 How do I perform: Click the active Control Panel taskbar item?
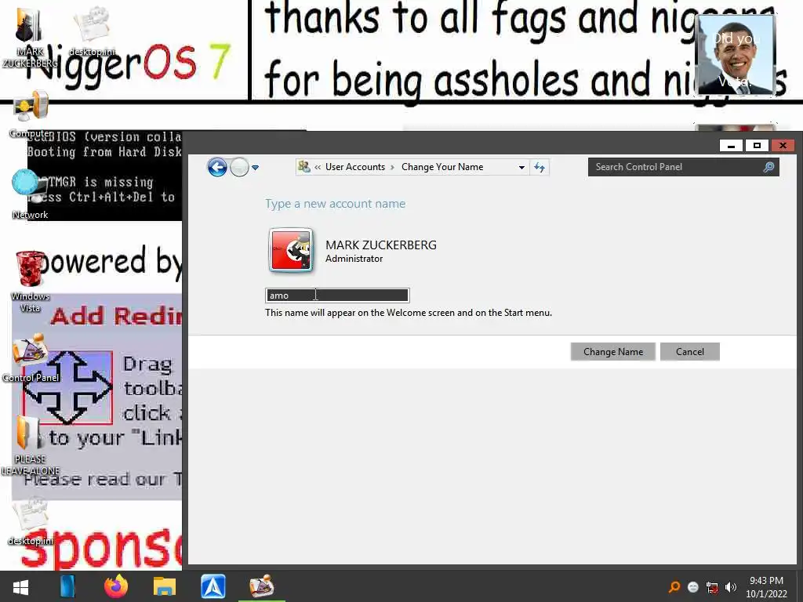pos(262,586)
